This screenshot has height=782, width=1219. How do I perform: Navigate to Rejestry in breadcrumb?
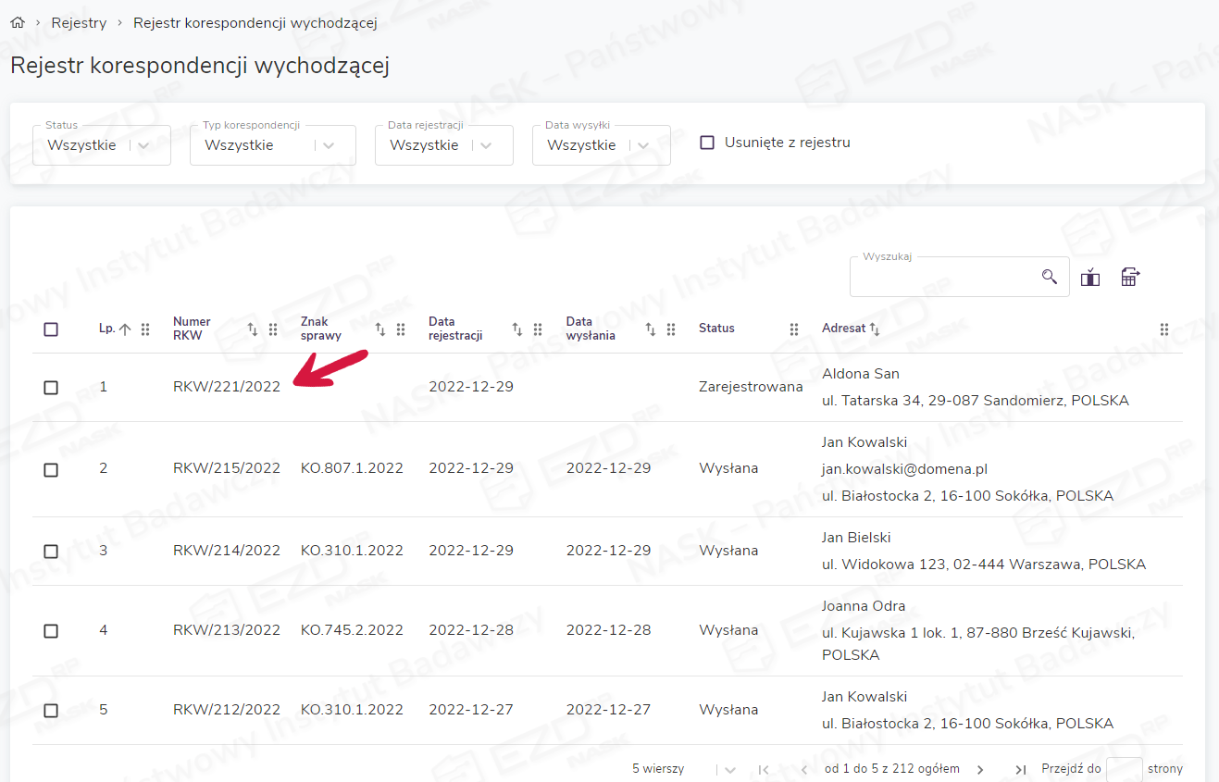[79, 23]
